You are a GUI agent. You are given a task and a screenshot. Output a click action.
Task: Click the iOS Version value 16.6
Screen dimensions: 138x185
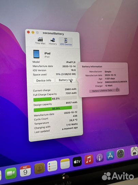(x=73, y=70)
